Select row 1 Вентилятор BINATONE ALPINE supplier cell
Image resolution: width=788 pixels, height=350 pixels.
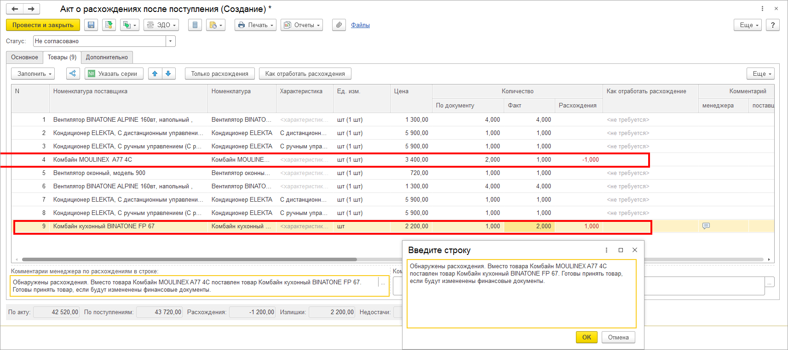click(x=128, y=120)
